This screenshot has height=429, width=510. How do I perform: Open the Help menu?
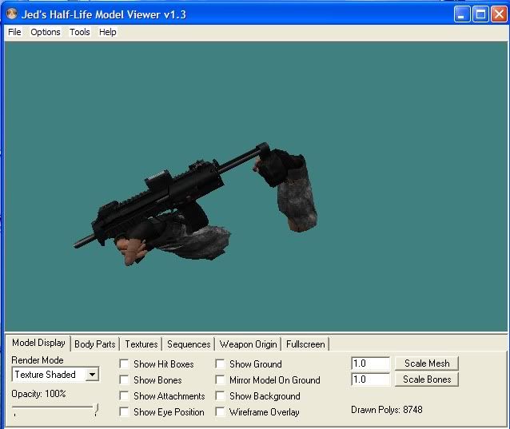tap(108, 32)
